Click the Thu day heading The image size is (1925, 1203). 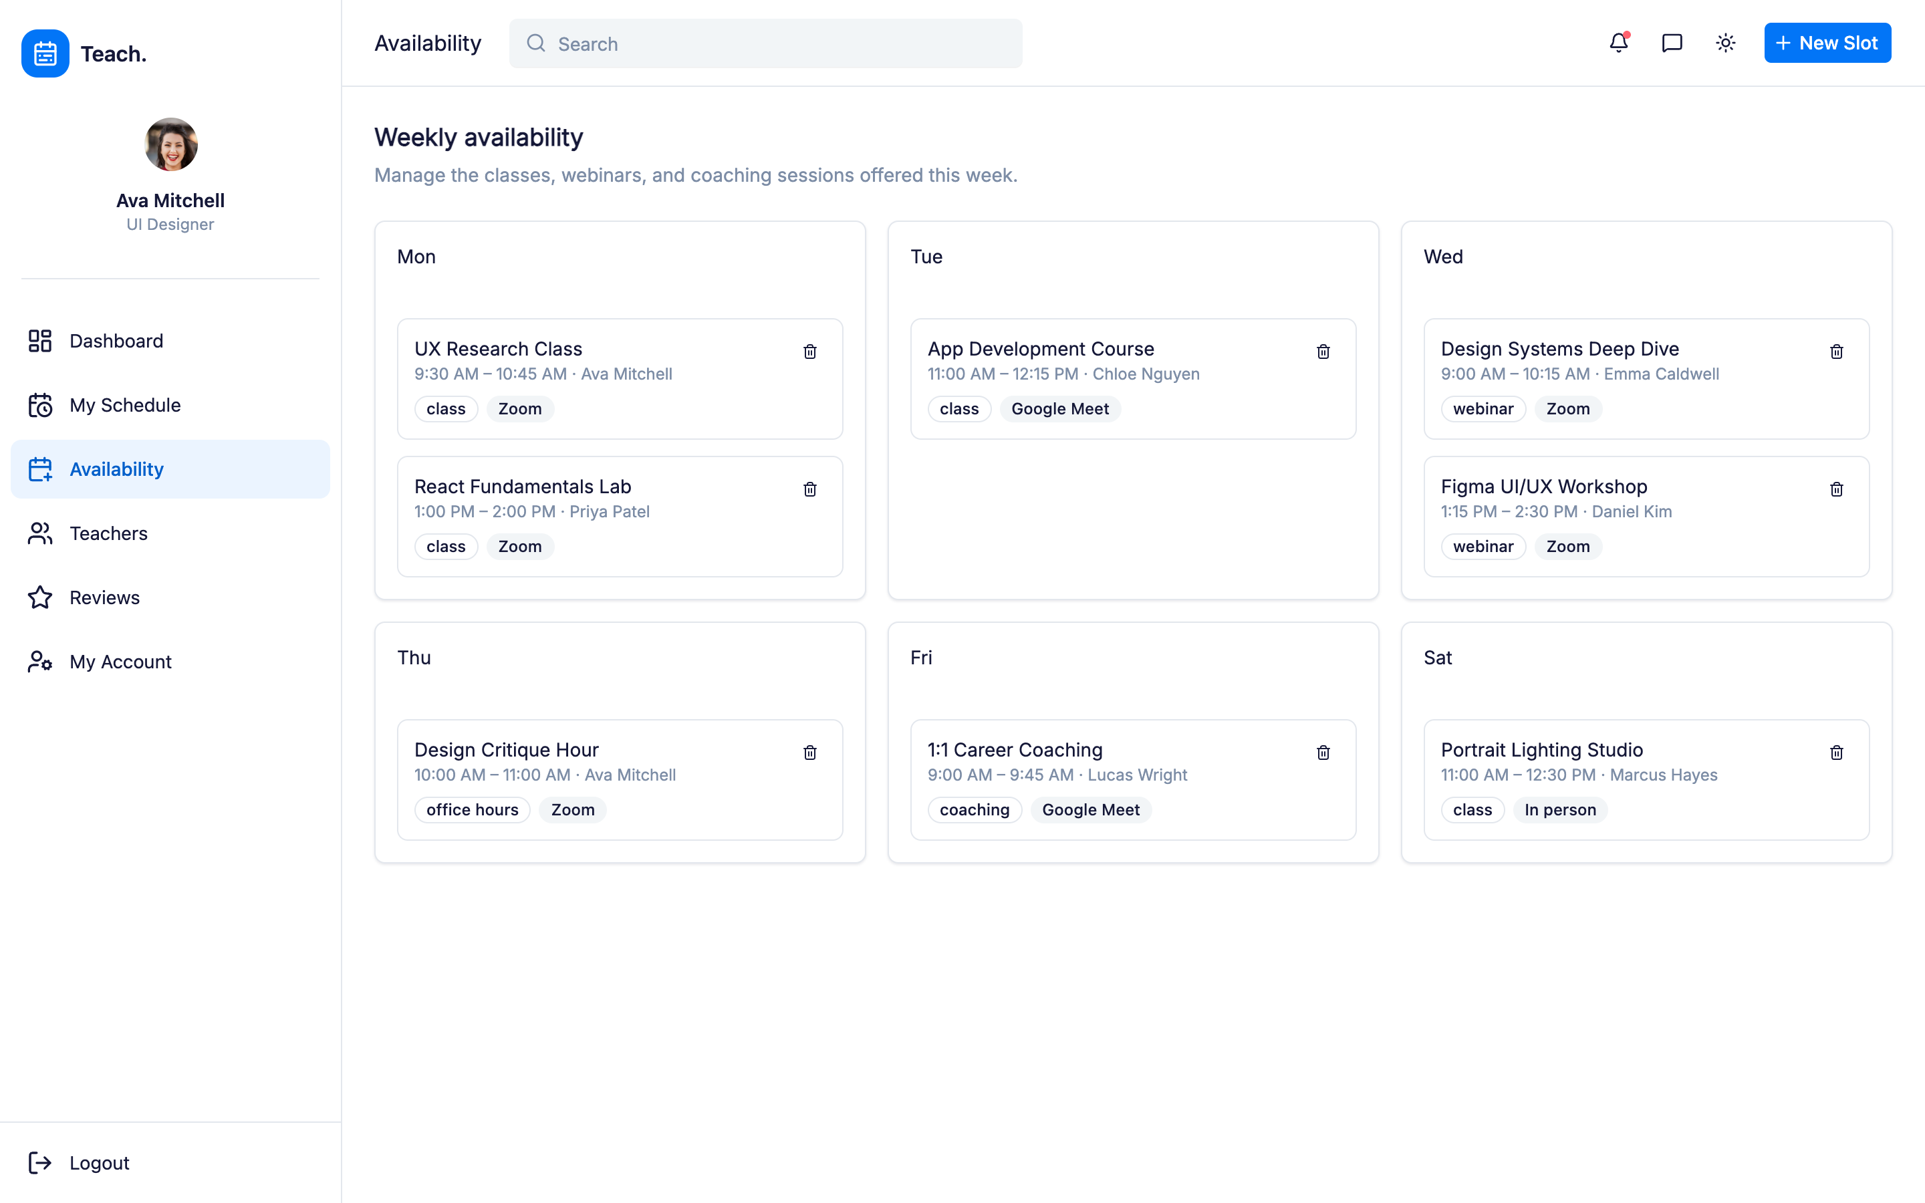click(x=414, y=657)
